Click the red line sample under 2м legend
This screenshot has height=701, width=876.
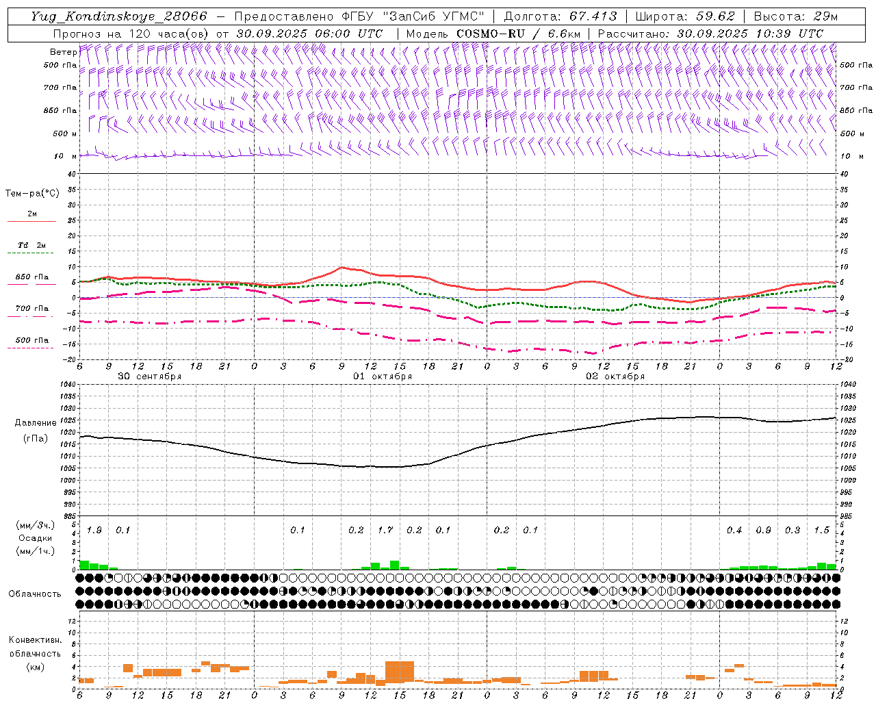(x=32, y=222)
